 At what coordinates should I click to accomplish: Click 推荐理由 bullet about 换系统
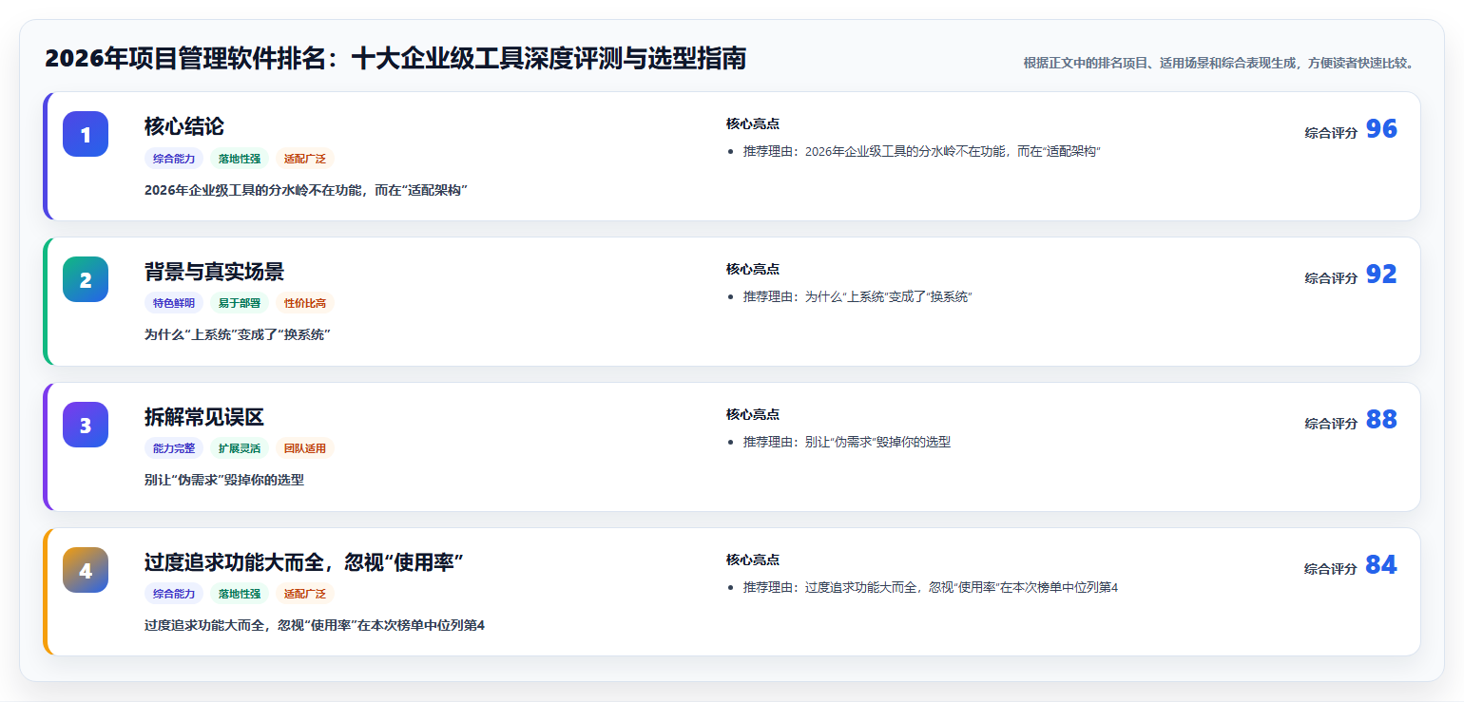click(x=857, y=297)
